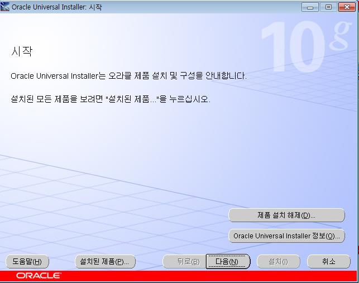The height and width of the screenshot is (283, 359).
Task: Click the ORACLE logo in red bar
Action: tap(39, 275)
